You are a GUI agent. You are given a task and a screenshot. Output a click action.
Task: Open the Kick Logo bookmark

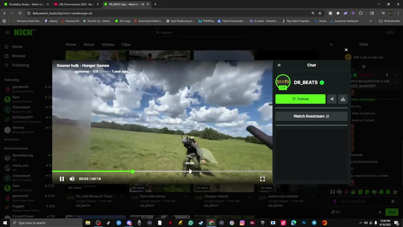point(123,21)
